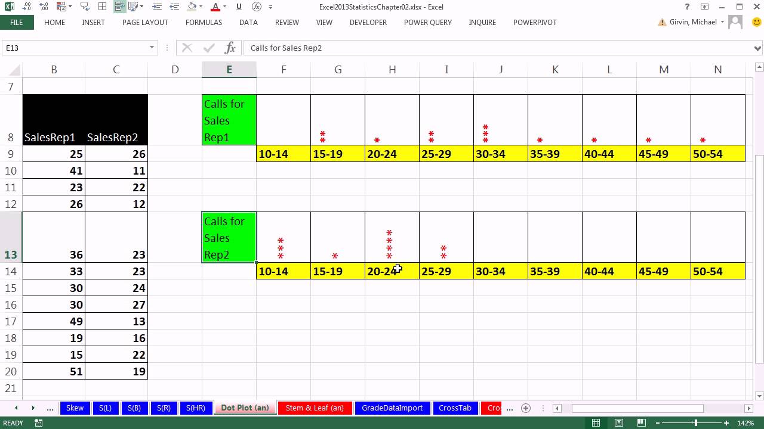This screenshot has height=429, width=764.
Task: Switch to the GradeDataImport sheet
Action: [392, 408]
